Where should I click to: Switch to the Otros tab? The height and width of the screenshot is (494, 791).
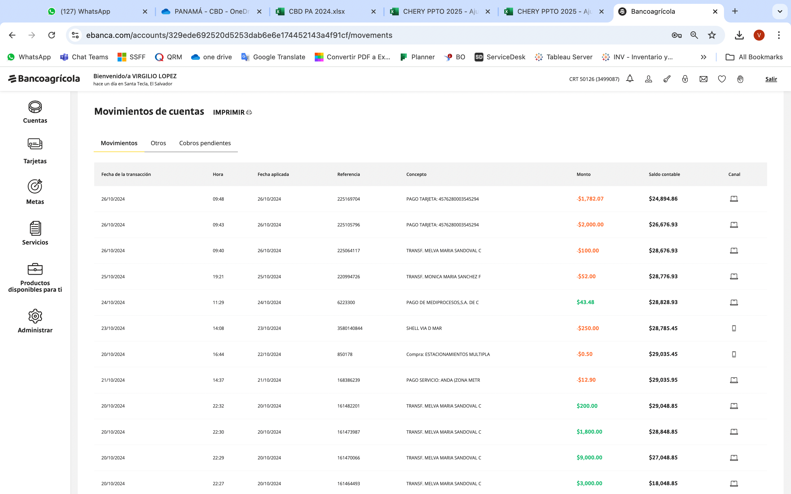coord(158,143)
